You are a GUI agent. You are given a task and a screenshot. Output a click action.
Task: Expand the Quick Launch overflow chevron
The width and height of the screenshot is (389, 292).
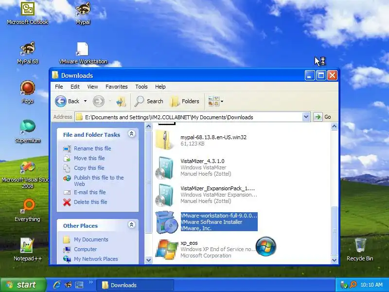[90, 282]
